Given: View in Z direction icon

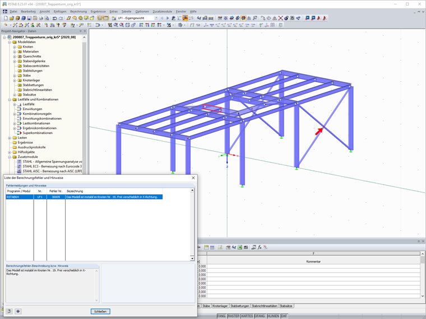Looking at the screenshot, I should [x=153, y=25].
